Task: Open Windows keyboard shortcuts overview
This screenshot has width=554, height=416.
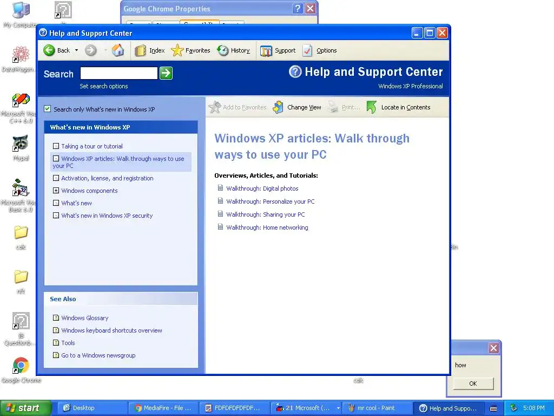Action: point(111,330)
